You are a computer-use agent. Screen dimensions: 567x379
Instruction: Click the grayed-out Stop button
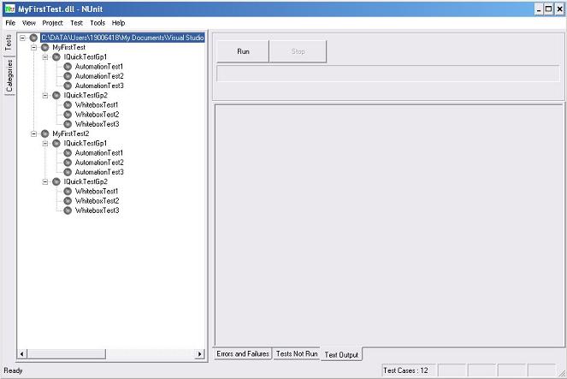(298, 51)
